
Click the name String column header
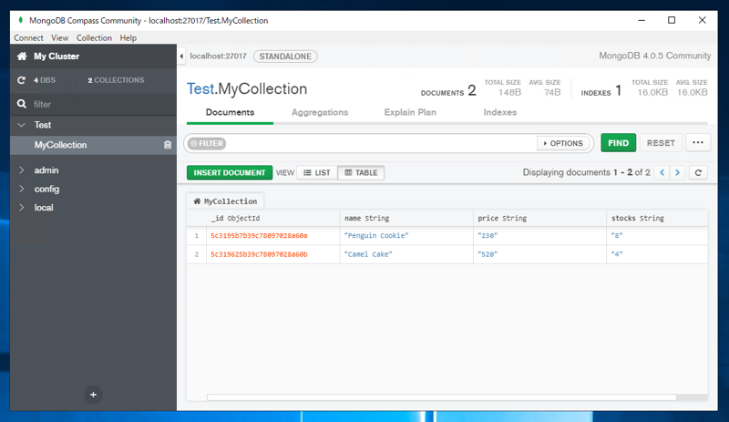coord(406,218)
